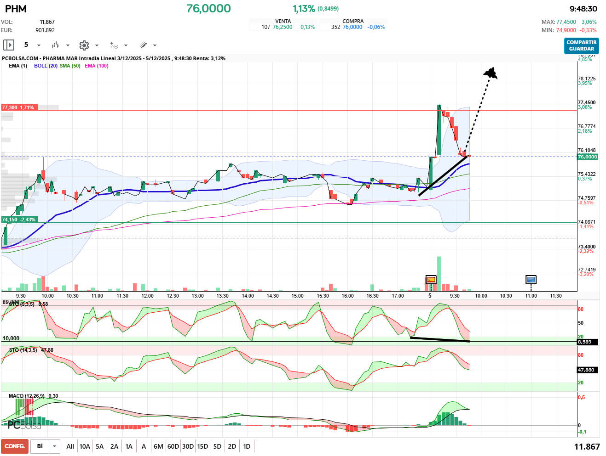Viewport: 606px width, 456px height.
Task: Click the red 77,300 price level line label
Action: tap(18, 107)
